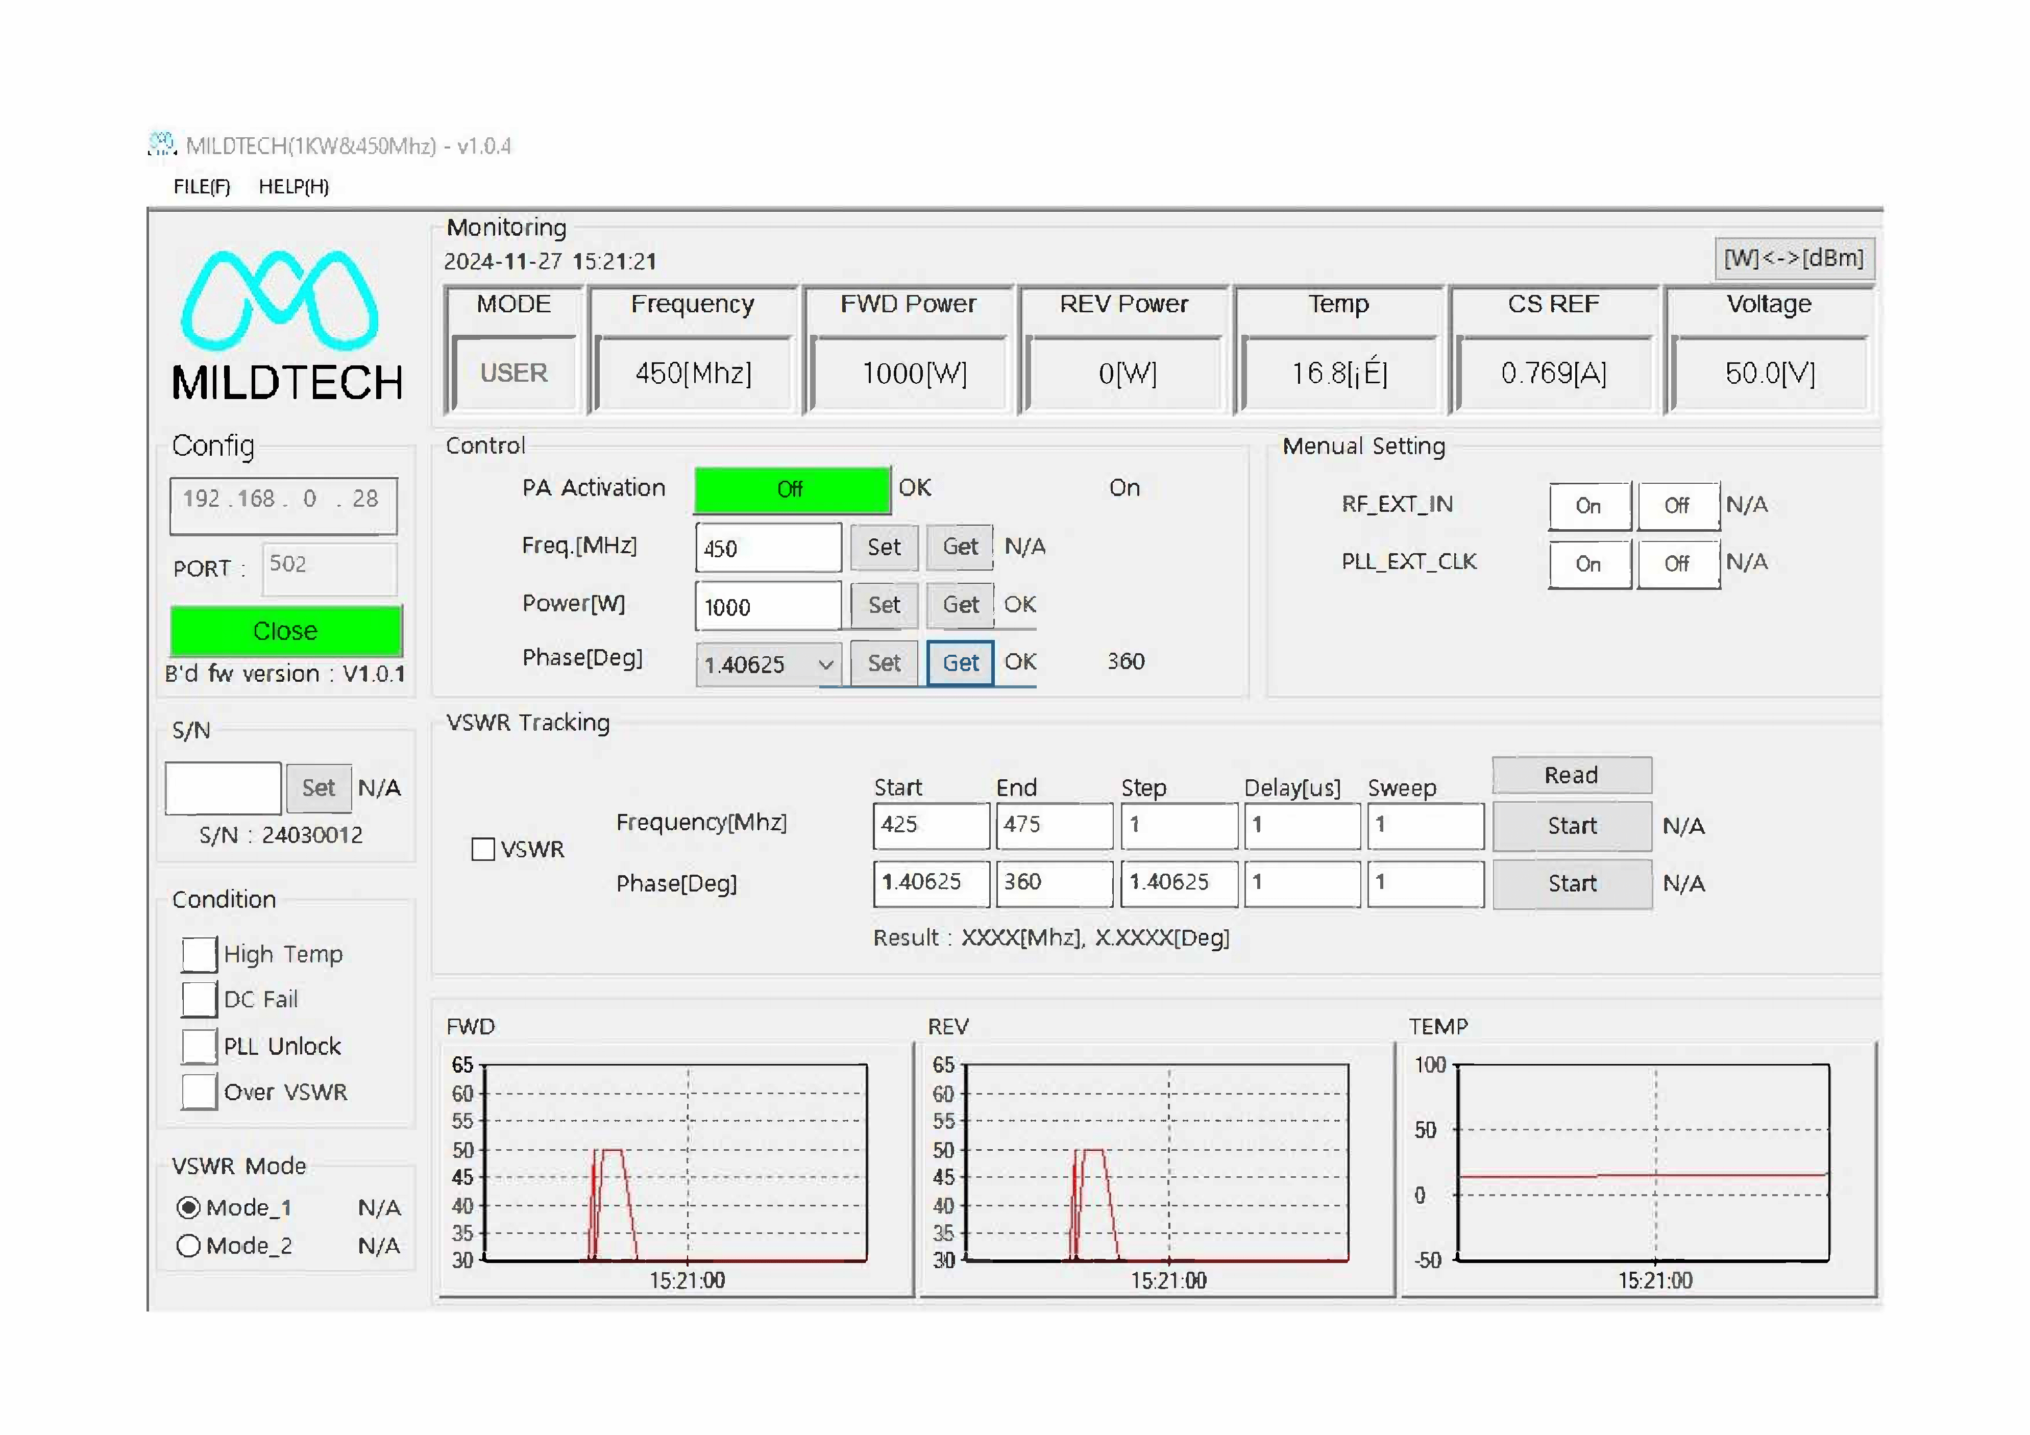Click Set button for Freq.[MHz]
Image resolution: width=2030 pixels, height=1435 pixels.
pos(884,547)
